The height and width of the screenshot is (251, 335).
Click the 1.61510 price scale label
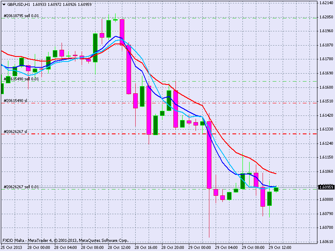click(x=326, y=101)
